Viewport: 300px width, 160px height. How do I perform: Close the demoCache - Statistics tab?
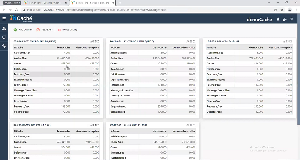113,3
